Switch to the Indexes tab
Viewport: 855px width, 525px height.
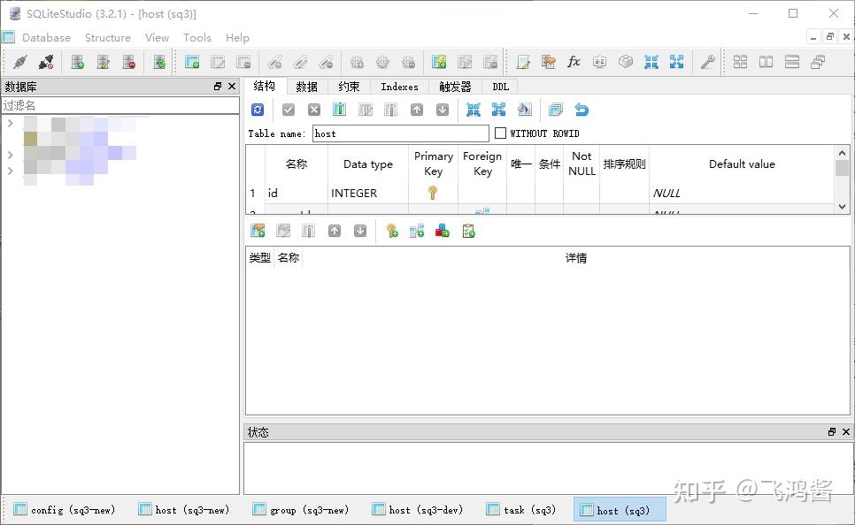(399, 87)
